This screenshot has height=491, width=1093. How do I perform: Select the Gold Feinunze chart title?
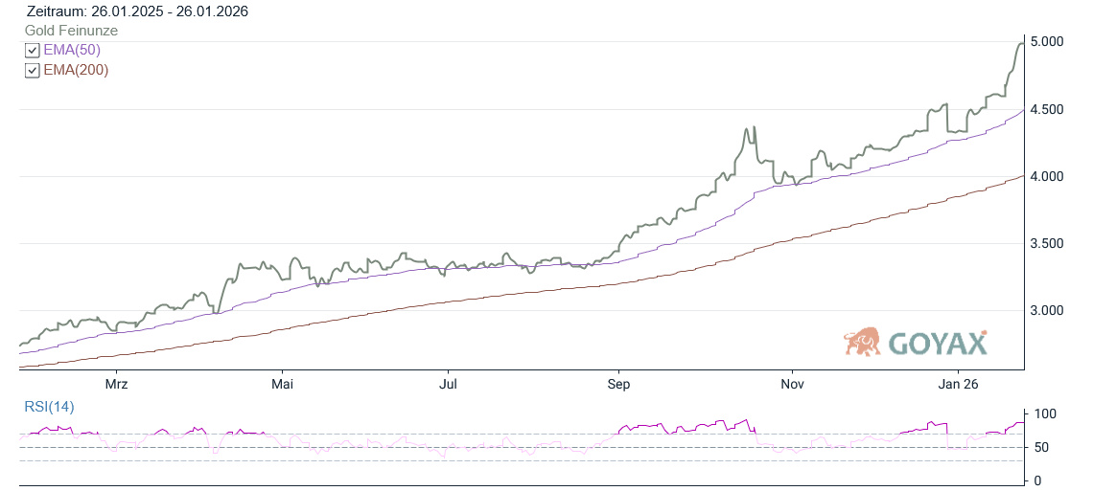(x=71, y=31)
